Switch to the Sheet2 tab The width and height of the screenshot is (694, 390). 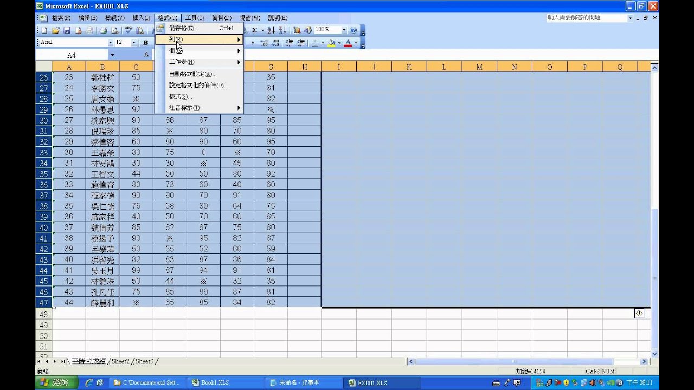point(120,361)
